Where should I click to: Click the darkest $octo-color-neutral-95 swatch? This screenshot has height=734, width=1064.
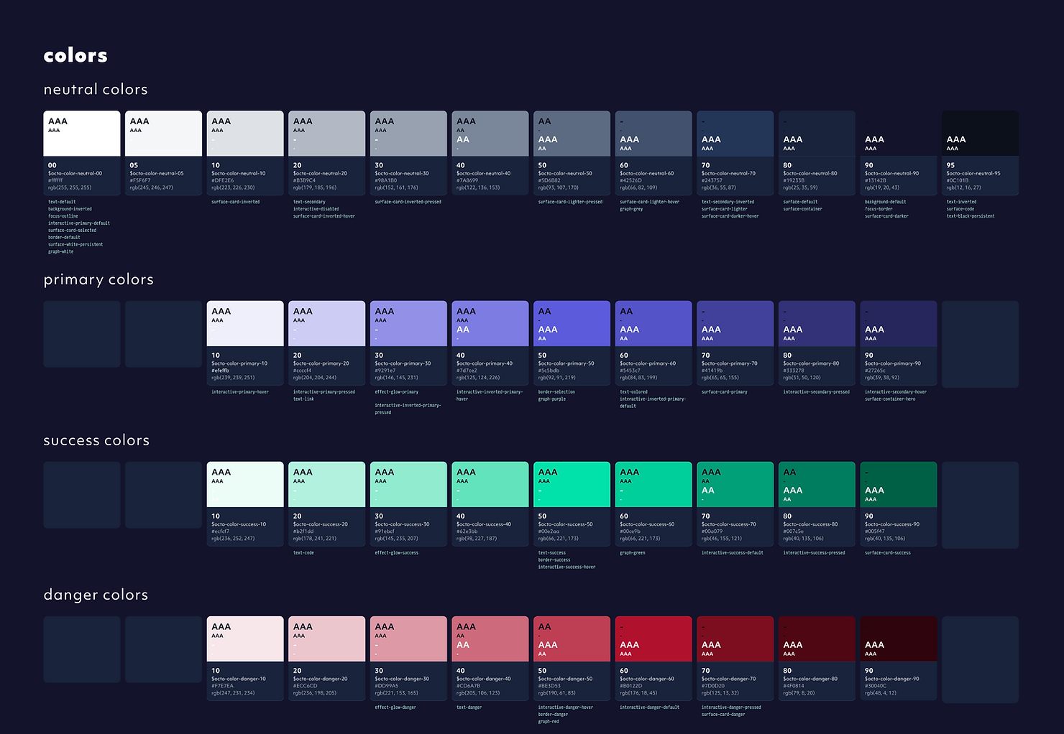tap(980, 133)
